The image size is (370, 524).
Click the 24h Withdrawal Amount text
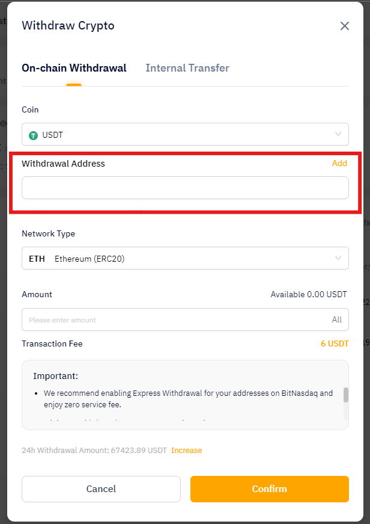[x=95, y=451]
